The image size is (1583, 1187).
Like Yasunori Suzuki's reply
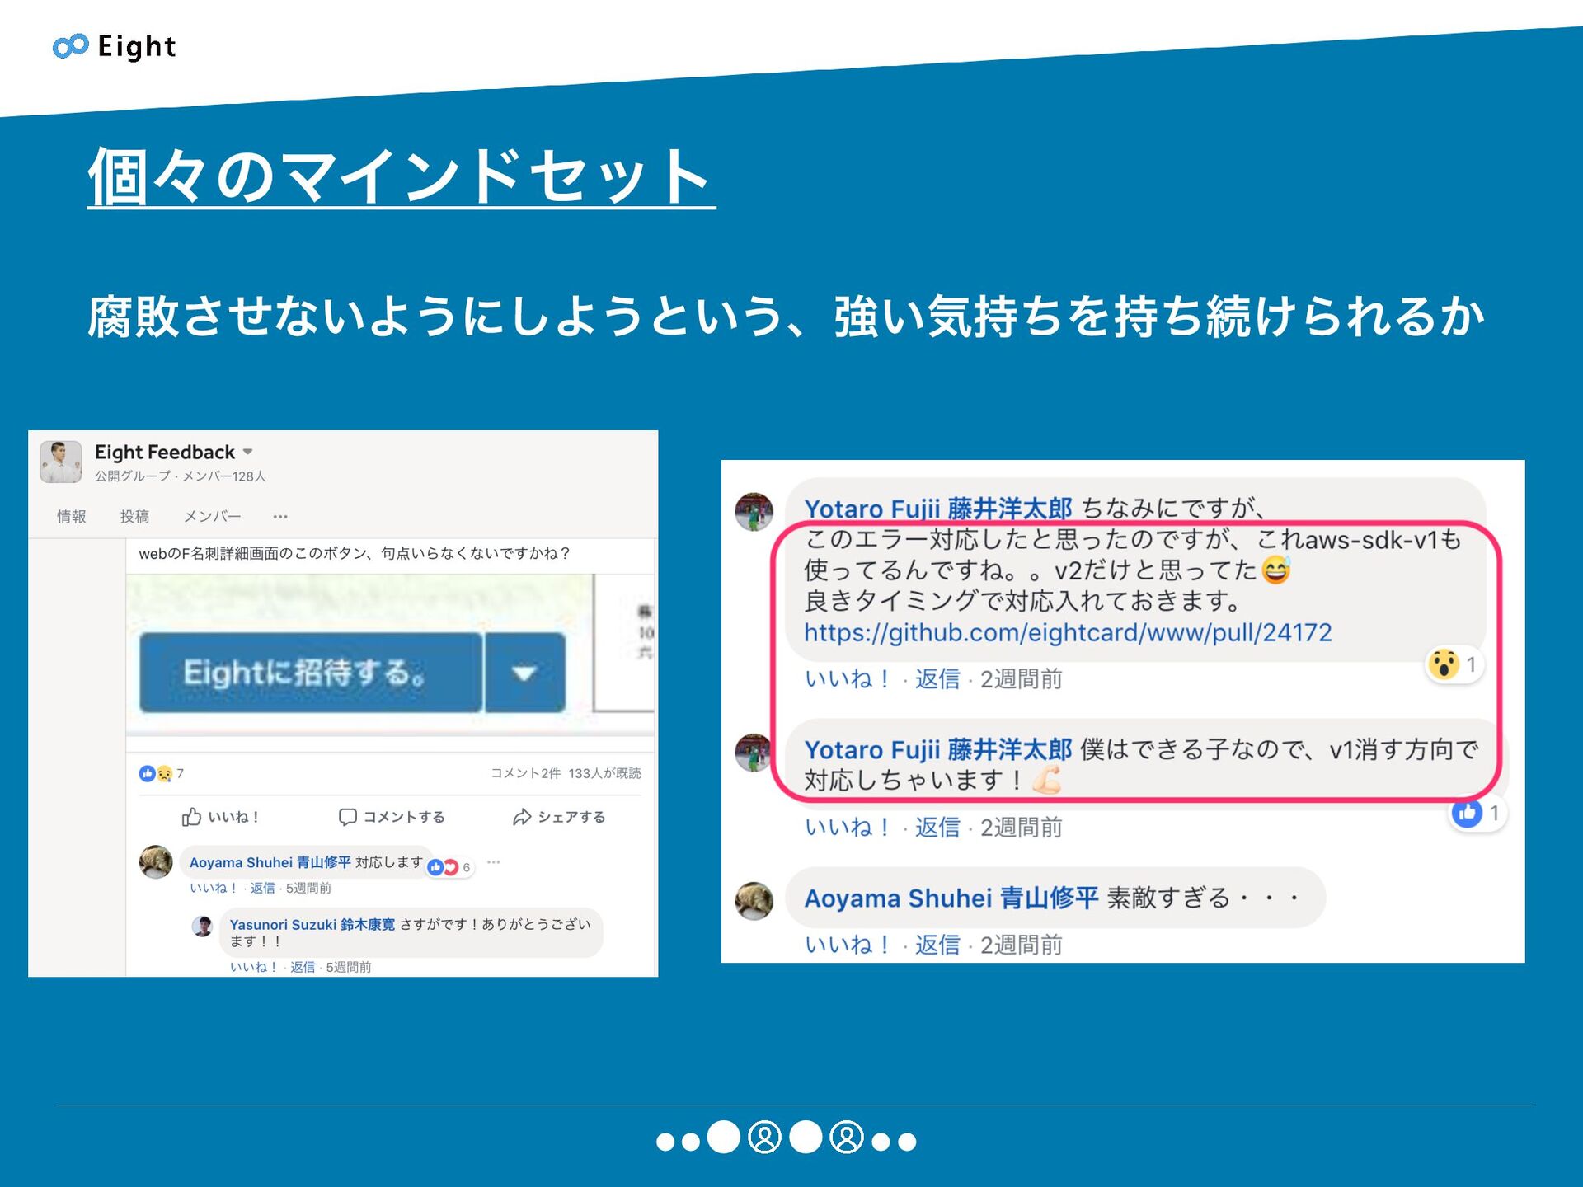254,967
